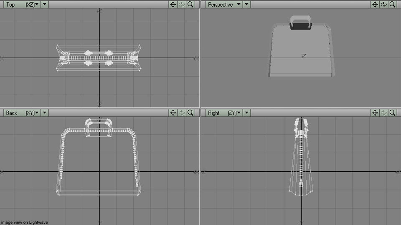This screenshot has height=225, width=401.
Task: Click the Right viewport pan (move) icon
Action: [375, 113]
